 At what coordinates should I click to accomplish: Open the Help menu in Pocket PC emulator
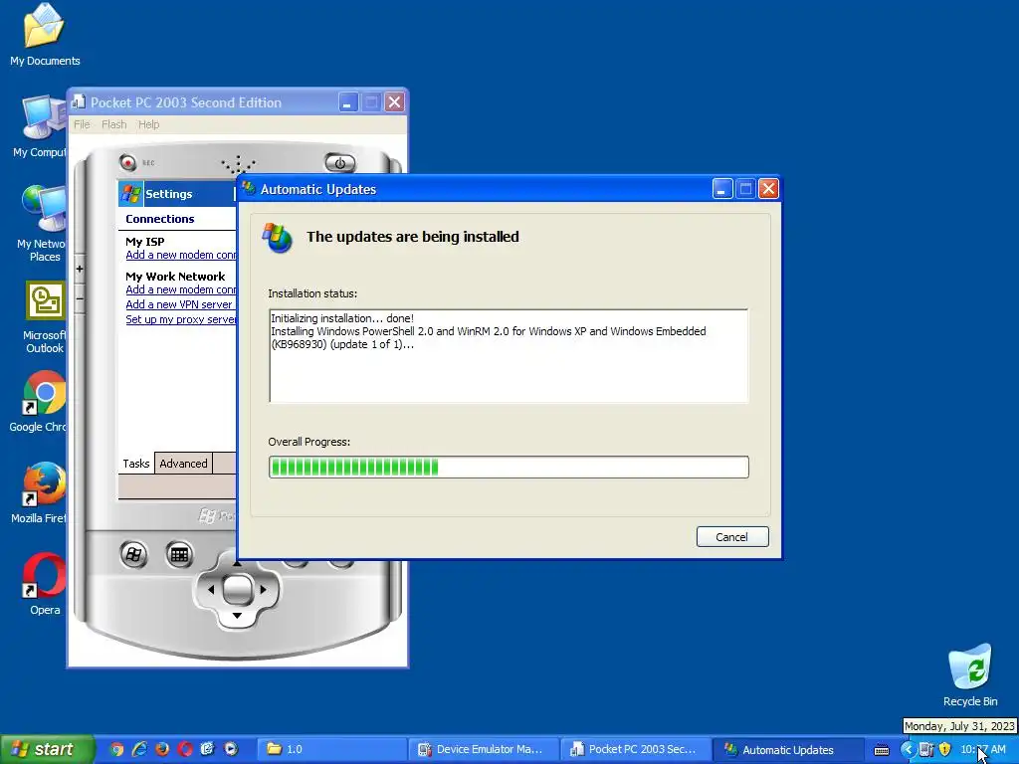tap(148, 124)
